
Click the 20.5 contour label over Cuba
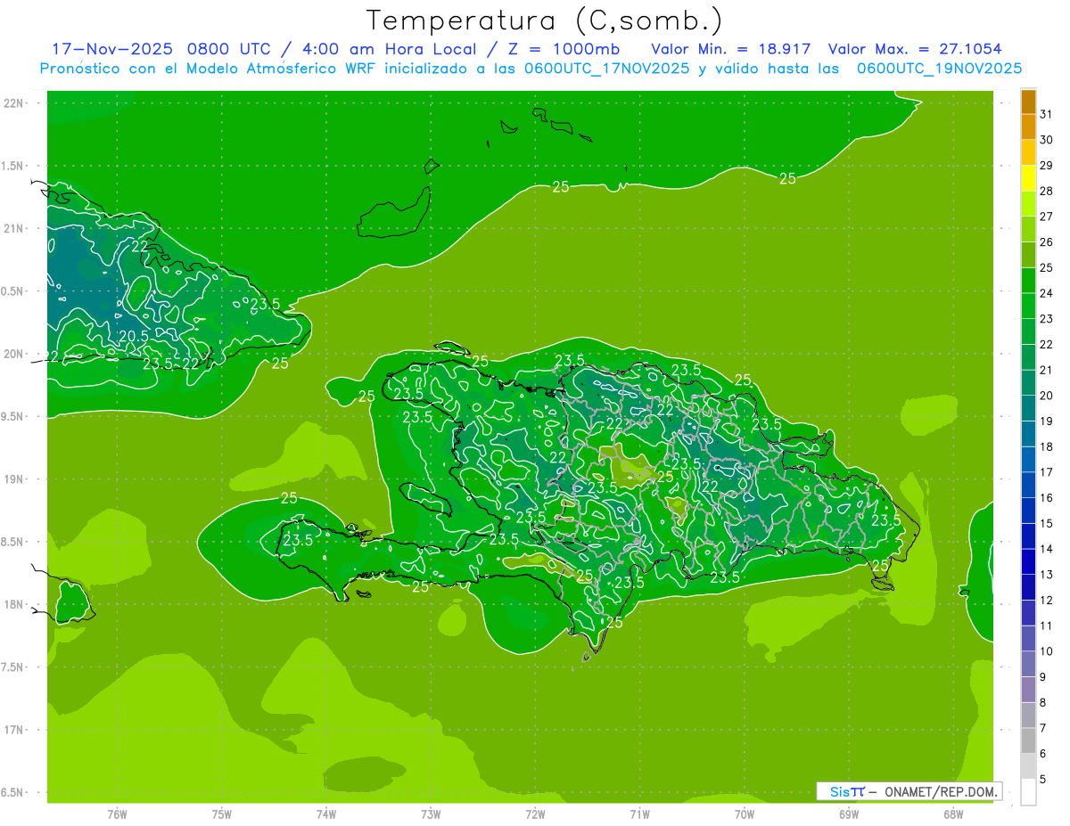(x=133, y=336)
